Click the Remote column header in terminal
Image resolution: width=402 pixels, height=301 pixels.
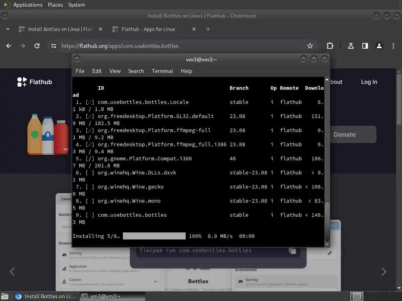289,88
